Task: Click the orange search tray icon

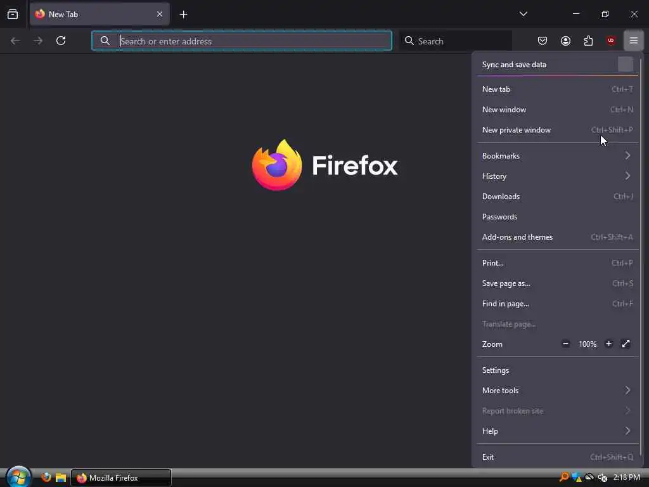Action: coord(563,477)
